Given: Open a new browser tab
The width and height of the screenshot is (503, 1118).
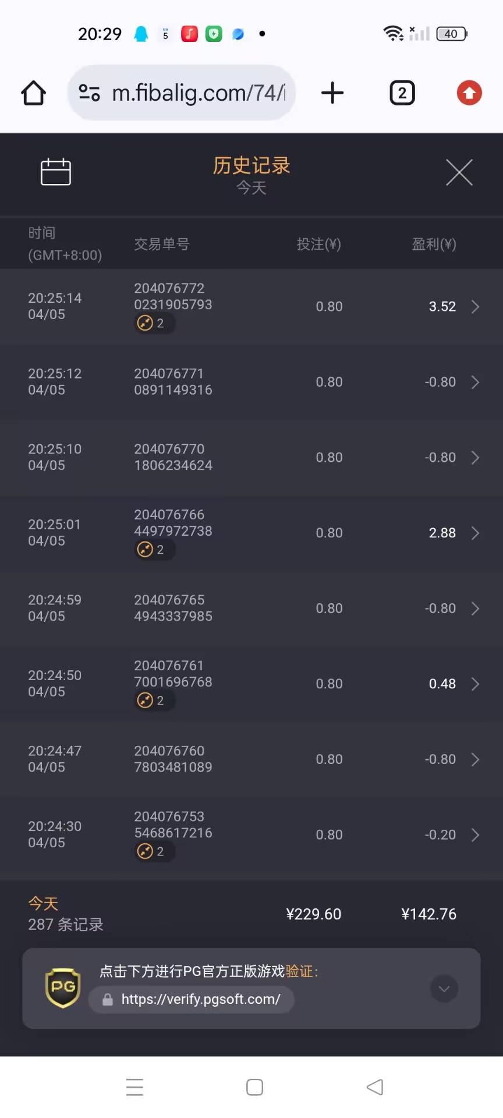Looking at the screenshot, I should click(332, 93).
